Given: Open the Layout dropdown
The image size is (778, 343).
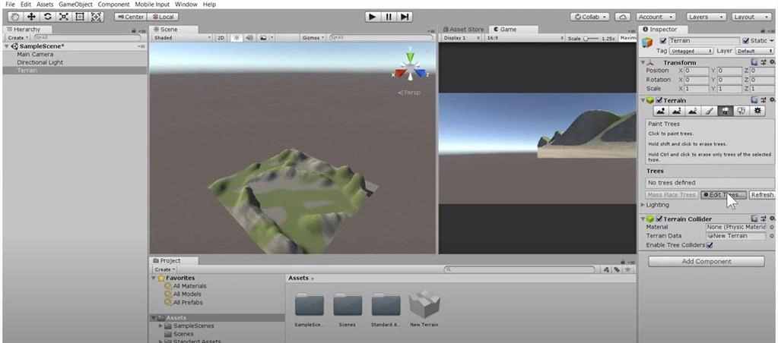Looking at the screenshot, I should tap(751, 17).
